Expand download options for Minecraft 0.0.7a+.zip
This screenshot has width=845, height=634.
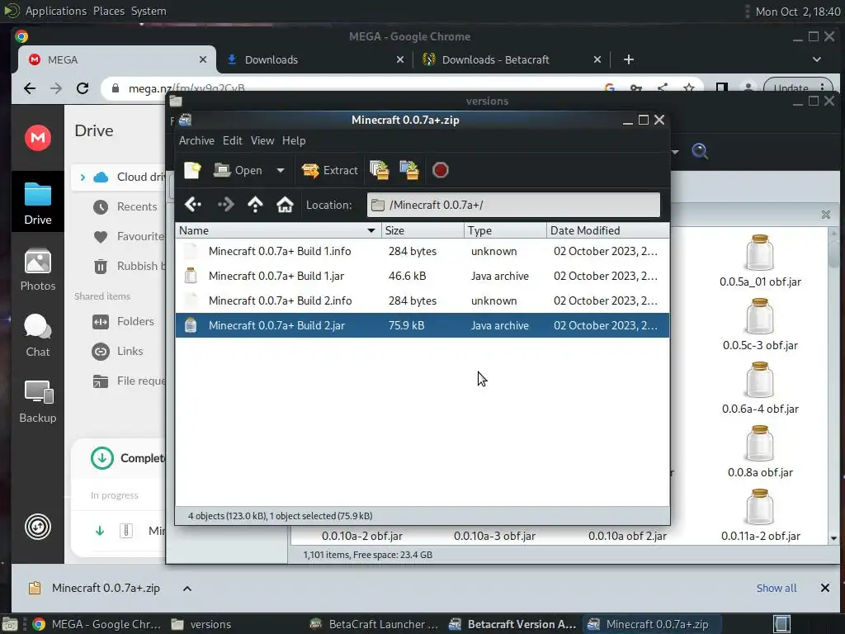click(x=187, y=588)
